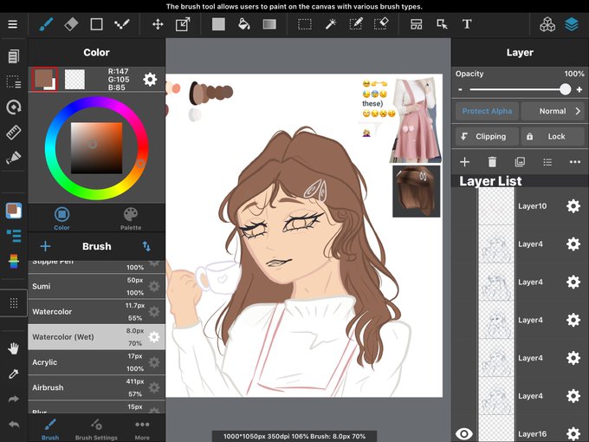Pick a shade in the saturation square

(x=96, y=147)
